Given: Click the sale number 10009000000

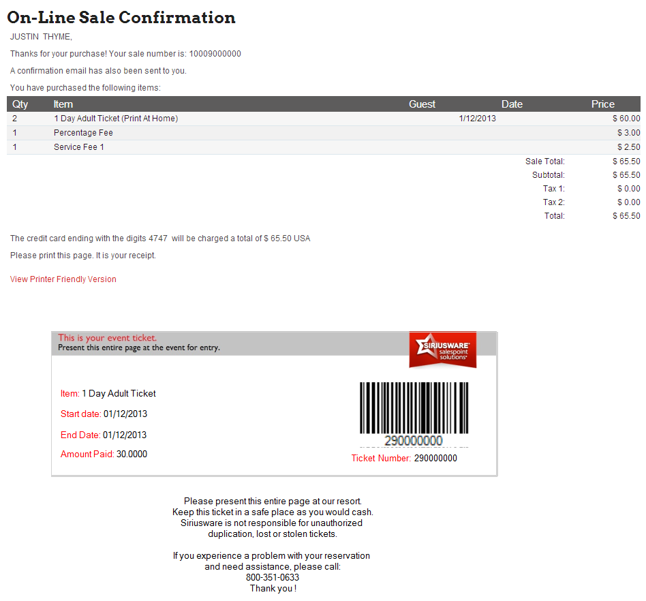Looking at the screenshot, I should point(215,54).
